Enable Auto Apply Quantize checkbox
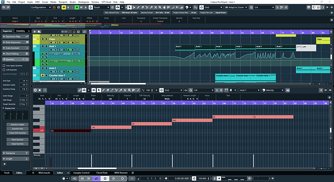This screenshot has height=182, width=334. coord(4,66)
